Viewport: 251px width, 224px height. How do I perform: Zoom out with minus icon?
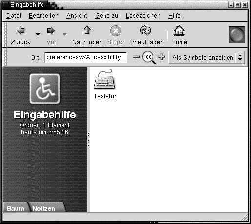pos(136,57)
